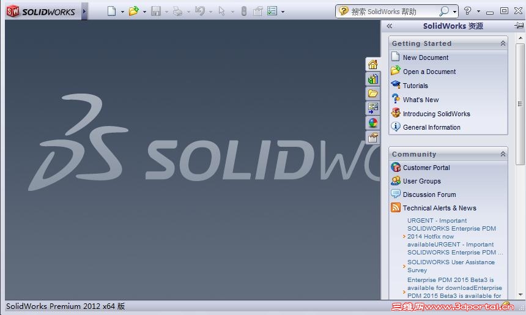The height and width of the screenshot is (315, 526).
Task: Open the Undo dropdown arrow
Action: (x=210, y=12)
